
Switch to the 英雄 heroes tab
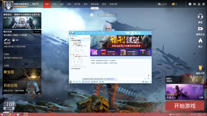pyautogui.click(x=54, y=4)
